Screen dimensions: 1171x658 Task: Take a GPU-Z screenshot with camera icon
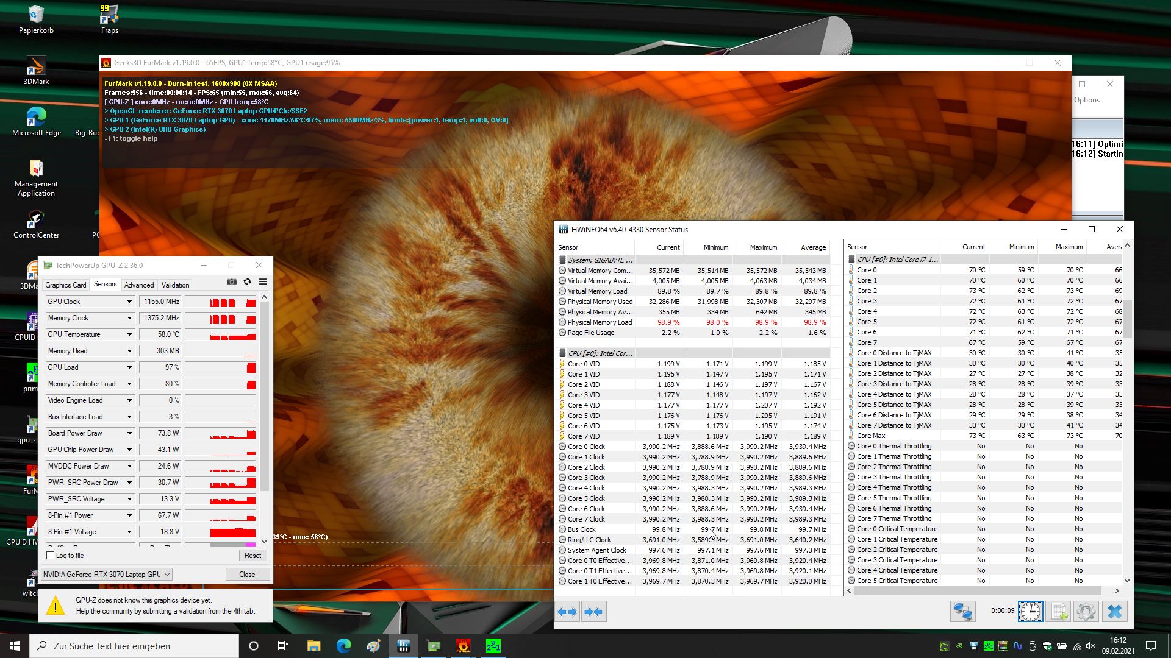(232, 281)
